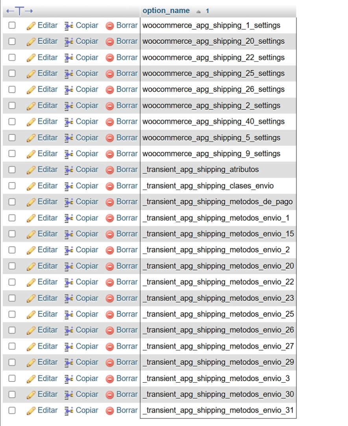Click pencil icon for woocommerce_apg_shipping_1_settings row

click(x=31, y=26)
